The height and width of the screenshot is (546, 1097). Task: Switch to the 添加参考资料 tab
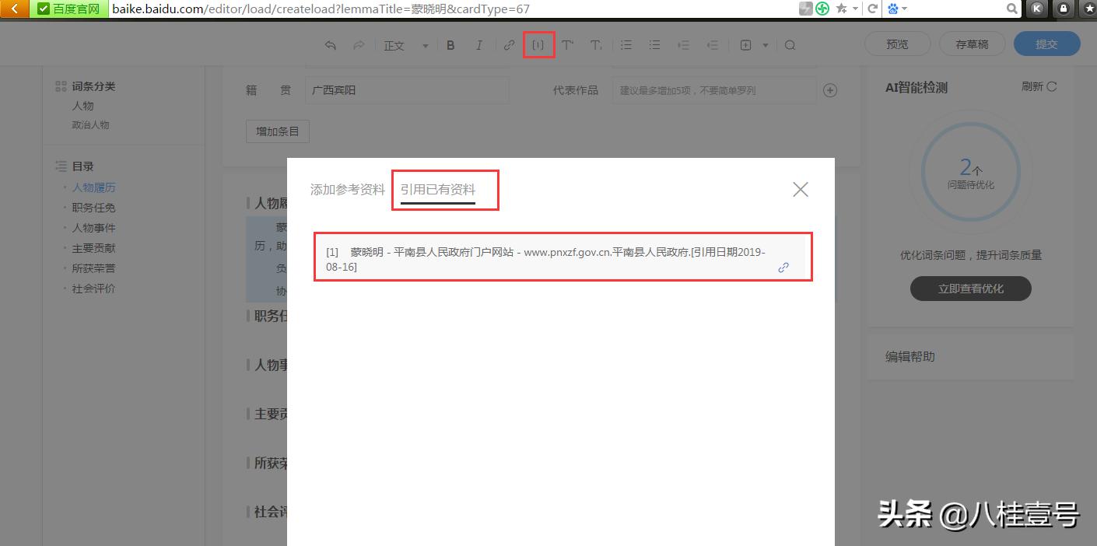click(347, 187)
